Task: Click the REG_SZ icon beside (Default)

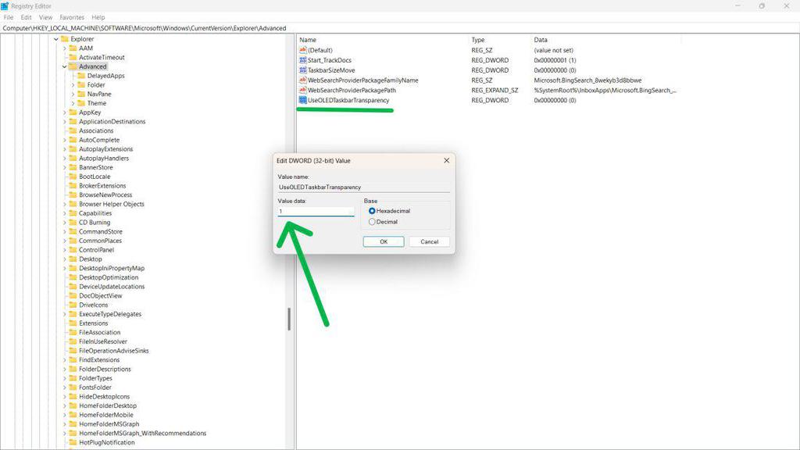Action: (x=304, y=49)
